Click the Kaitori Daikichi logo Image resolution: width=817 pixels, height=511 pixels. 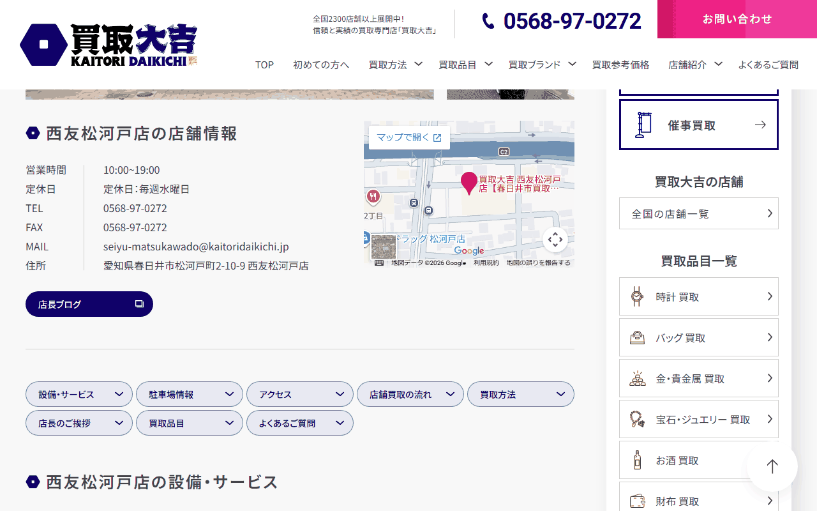(x=109, y=45)
